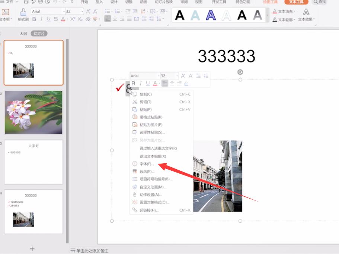339x254 pixels.
Task: Click 单击此处添加备注 notes area
Action: (x=92, y=251)
